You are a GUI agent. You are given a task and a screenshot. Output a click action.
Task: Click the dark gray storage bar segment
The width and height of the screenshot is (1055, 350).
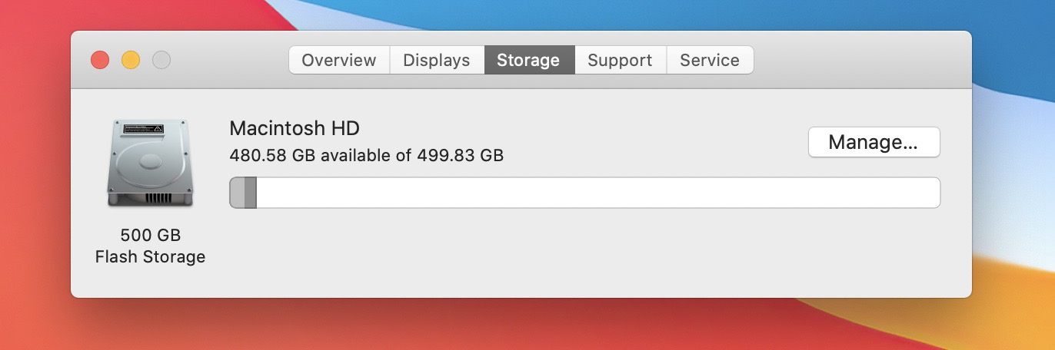tap(250, 193)
